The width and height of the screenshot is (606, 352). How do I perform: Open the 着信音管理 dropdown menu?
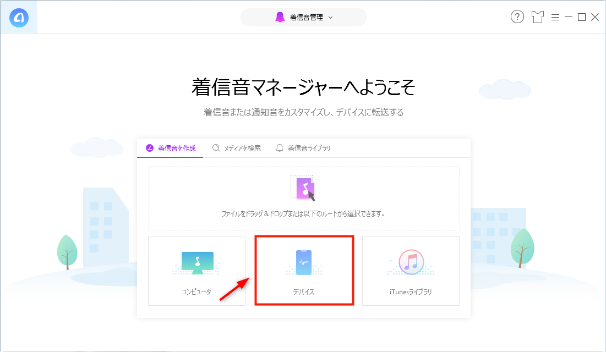pos(304,18)
